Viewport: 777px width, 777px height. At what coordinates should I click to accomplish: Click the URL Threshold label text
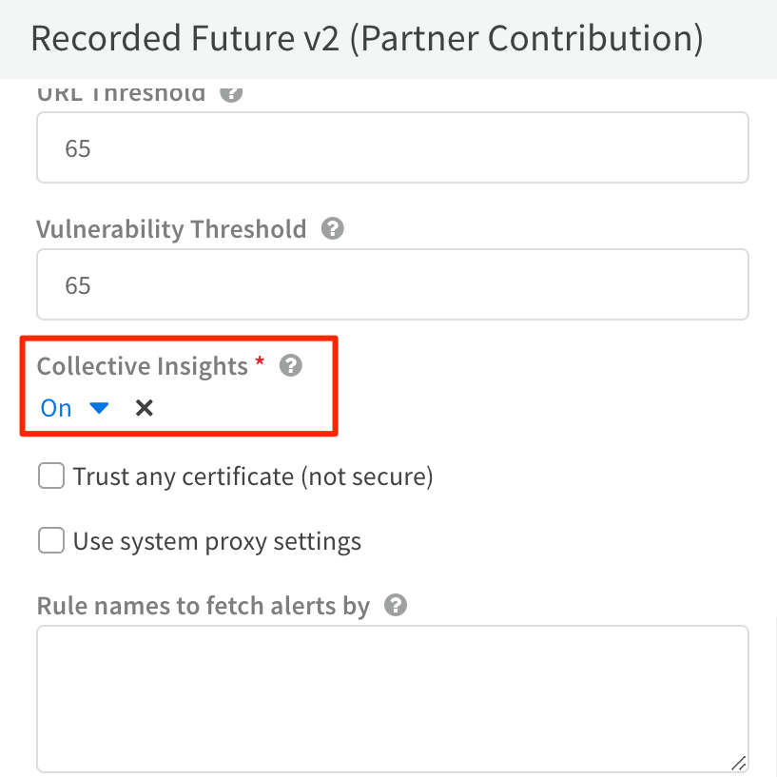121,94
